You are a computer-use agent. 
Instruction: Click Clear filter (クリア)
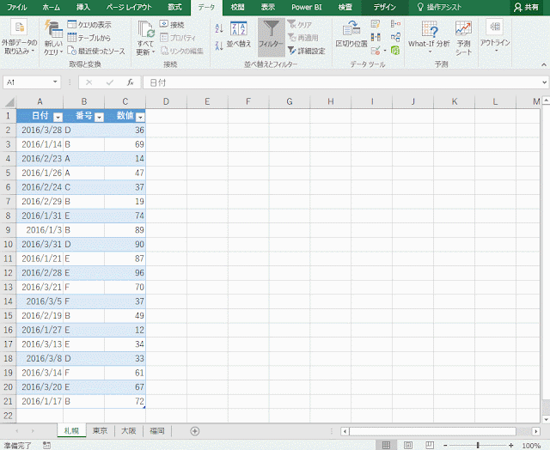click(299, 25)
